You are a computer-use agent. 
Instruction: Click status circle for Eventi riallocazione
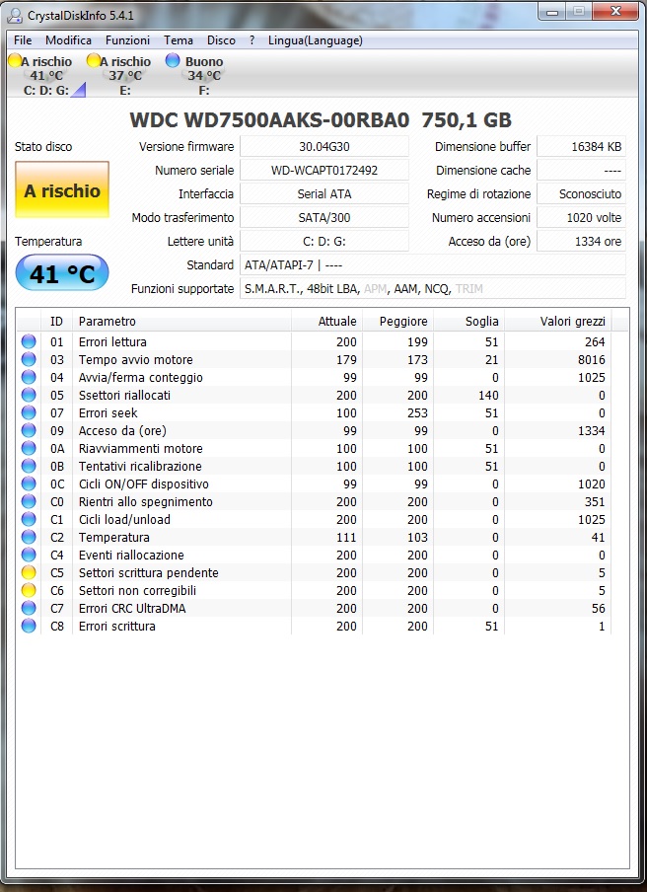[29, 555]
